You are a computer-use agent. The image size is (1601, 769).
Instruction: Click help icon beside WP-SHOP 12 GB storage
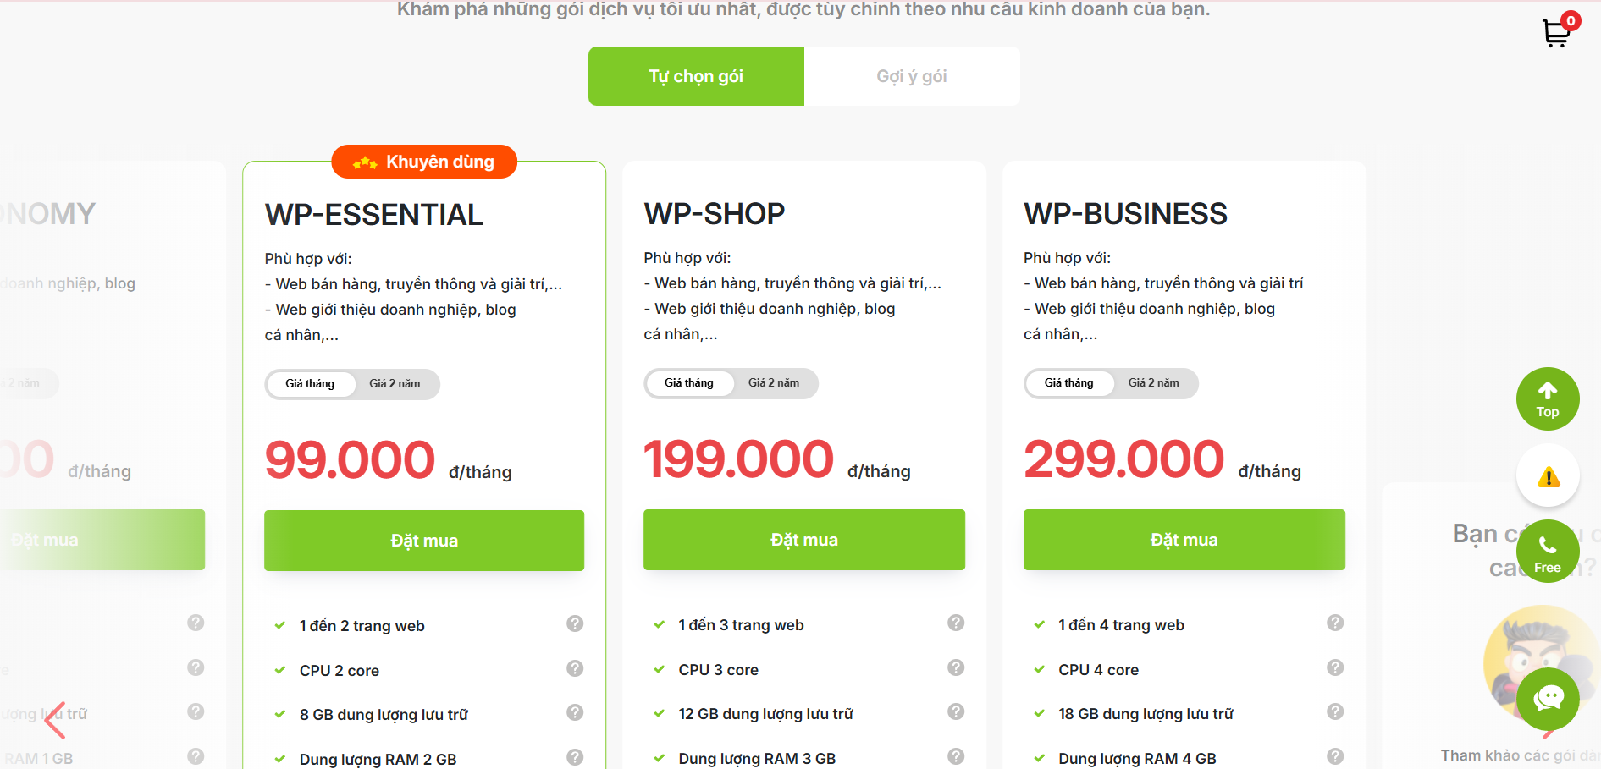(x=956, y=712)
